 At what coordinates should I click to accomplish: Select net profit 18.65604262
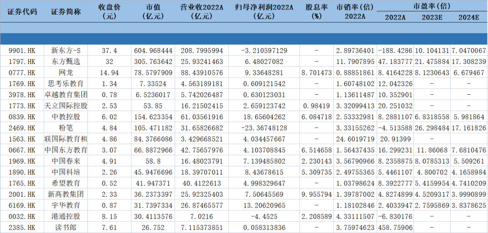(264, 116)
